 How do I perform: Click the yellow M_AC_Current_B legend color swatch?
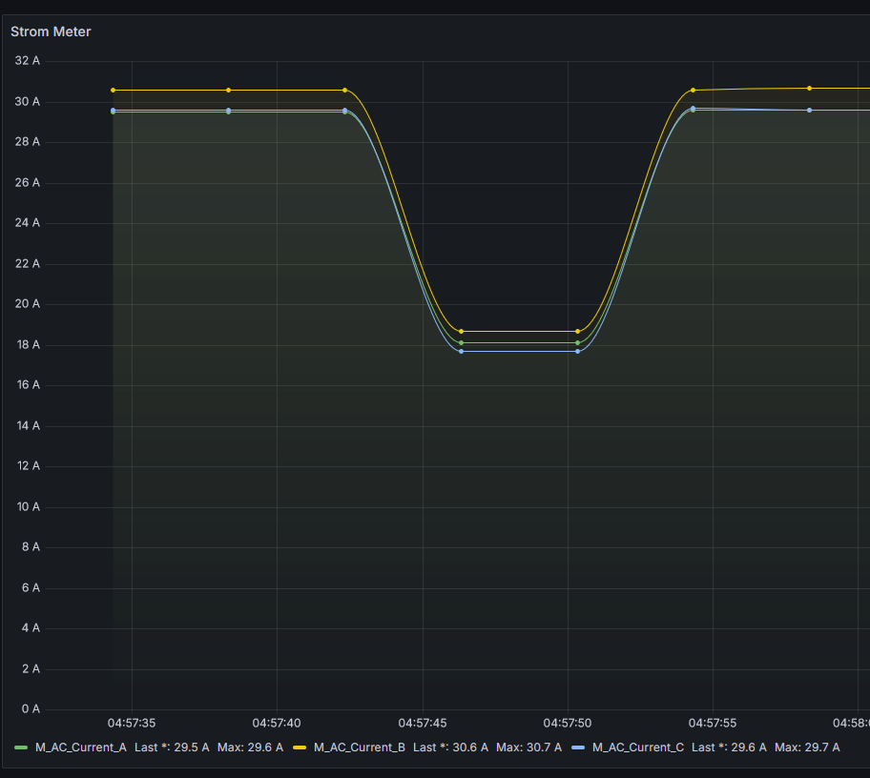(300, 747)
